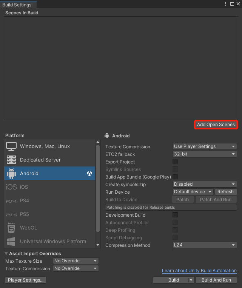Viewport: 242px width, 288px height.
Task: Open Player Settings...
Action: coord(26,280)
